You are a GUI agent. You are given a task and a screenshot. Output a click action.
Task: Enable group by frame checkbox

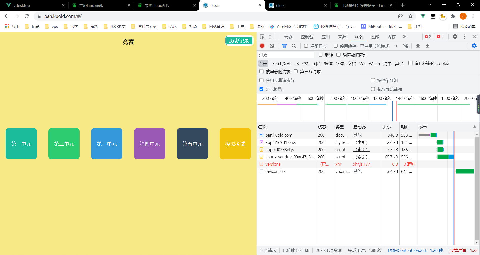click(373, 80)
